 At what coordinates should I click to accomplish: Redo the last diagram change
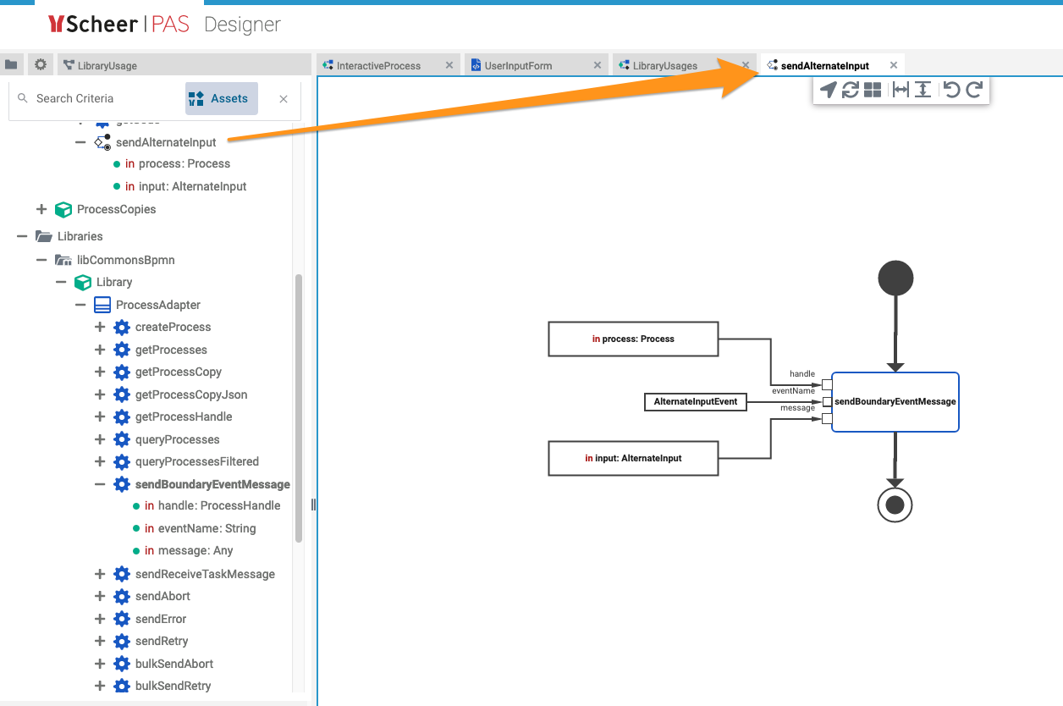coord(974,90)
